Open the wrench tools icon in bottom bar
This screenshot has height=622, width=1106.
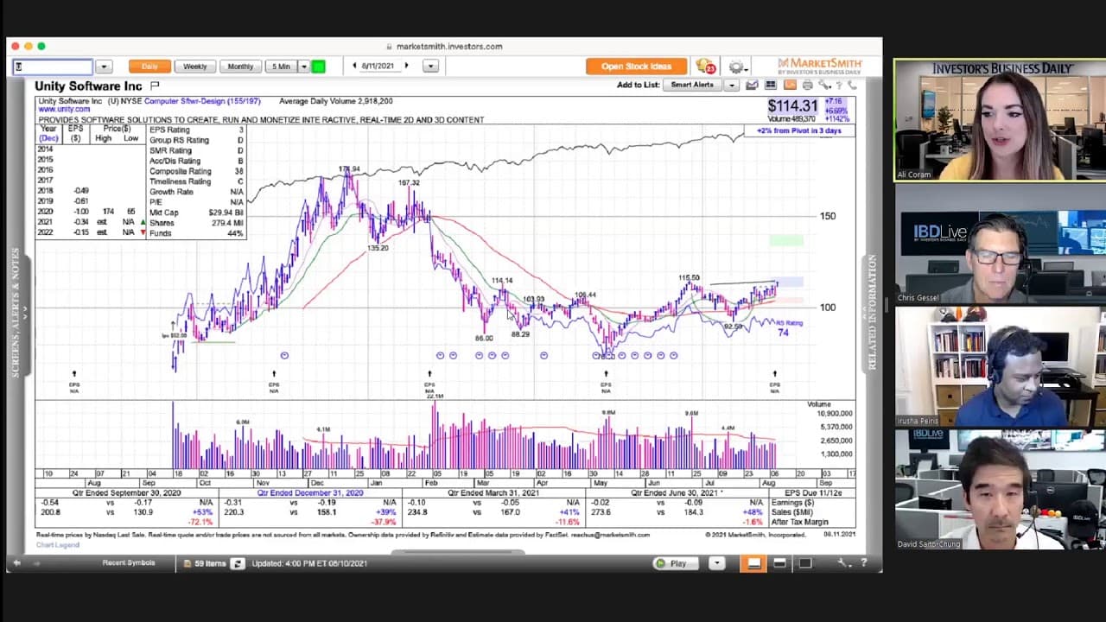[843, 563]
